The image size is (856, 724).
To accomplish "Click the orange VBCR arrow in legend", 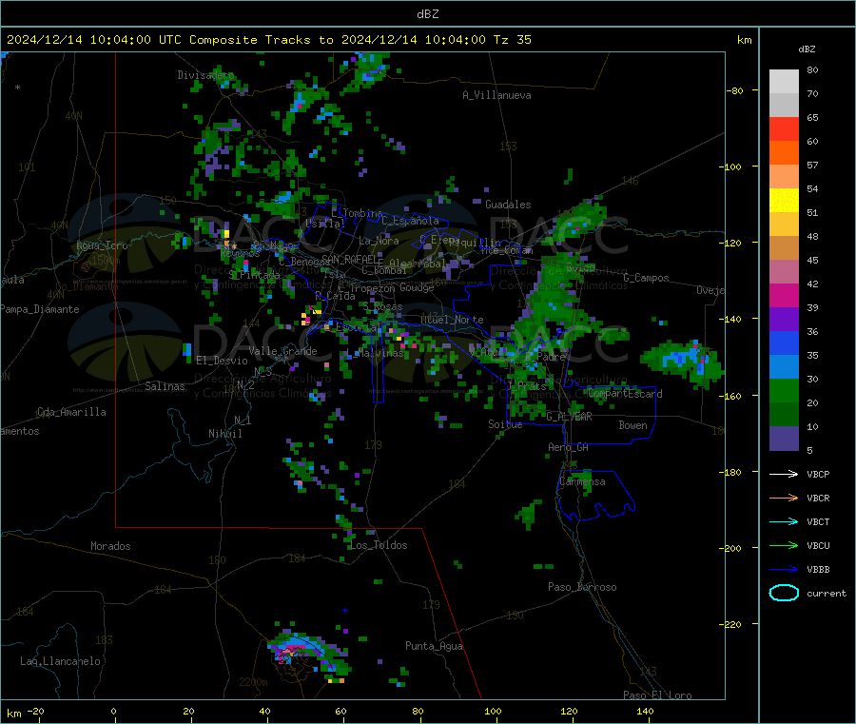I will [x=784, y=498].
